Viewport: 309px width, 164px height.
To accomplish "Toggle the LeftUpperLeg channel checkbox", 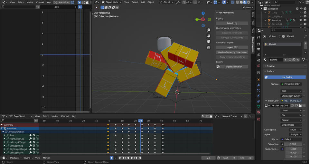I will point(34,146).
